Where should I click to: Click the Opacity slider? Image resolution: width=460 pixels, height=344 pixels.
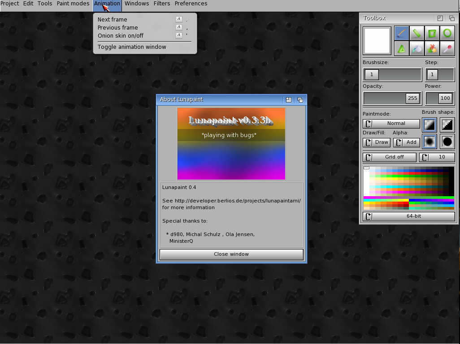coord(393,98)
